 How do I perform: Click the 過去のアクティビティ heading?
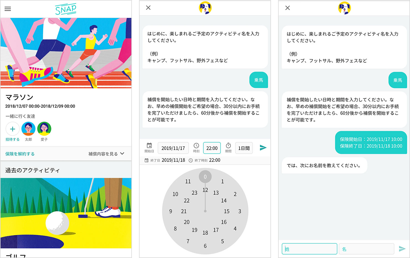point(32,170)
